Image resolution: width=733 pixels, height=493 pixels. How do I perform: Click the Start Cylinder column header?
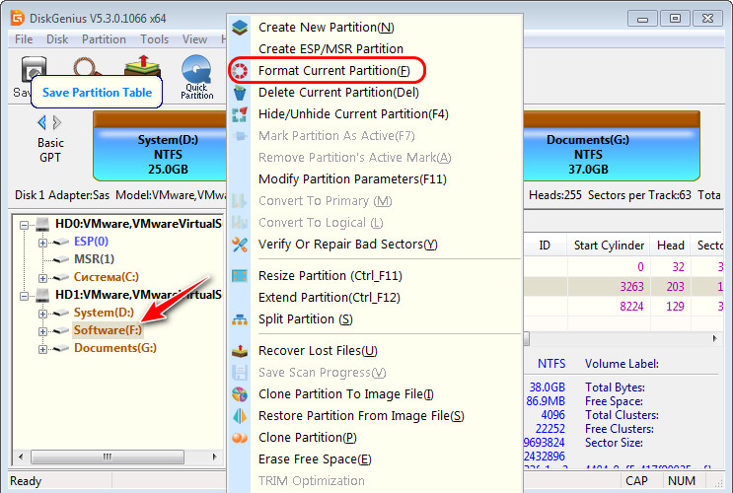pos(609,246)
